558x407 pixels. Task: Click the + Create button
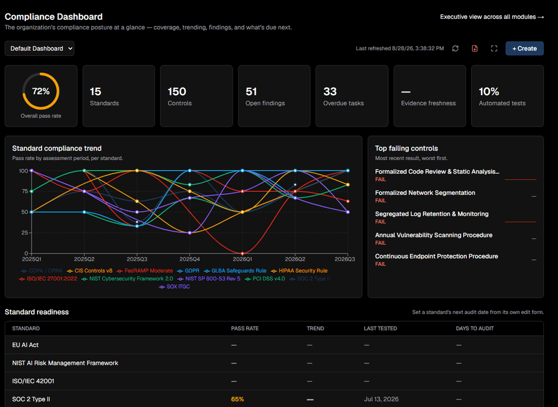point(525,48)
